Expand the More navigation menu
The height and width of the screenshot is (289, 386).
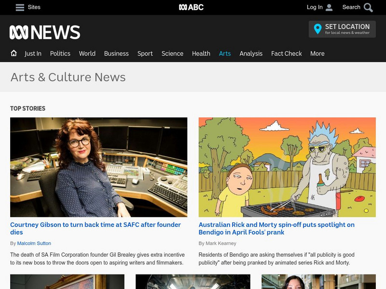(317, 53)
